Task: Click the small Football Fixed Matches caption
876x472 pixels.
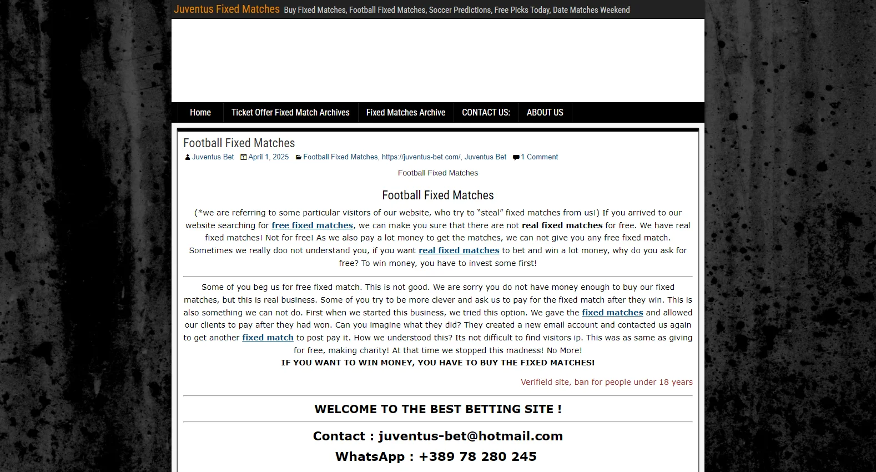Action: [x=438, y=173]
